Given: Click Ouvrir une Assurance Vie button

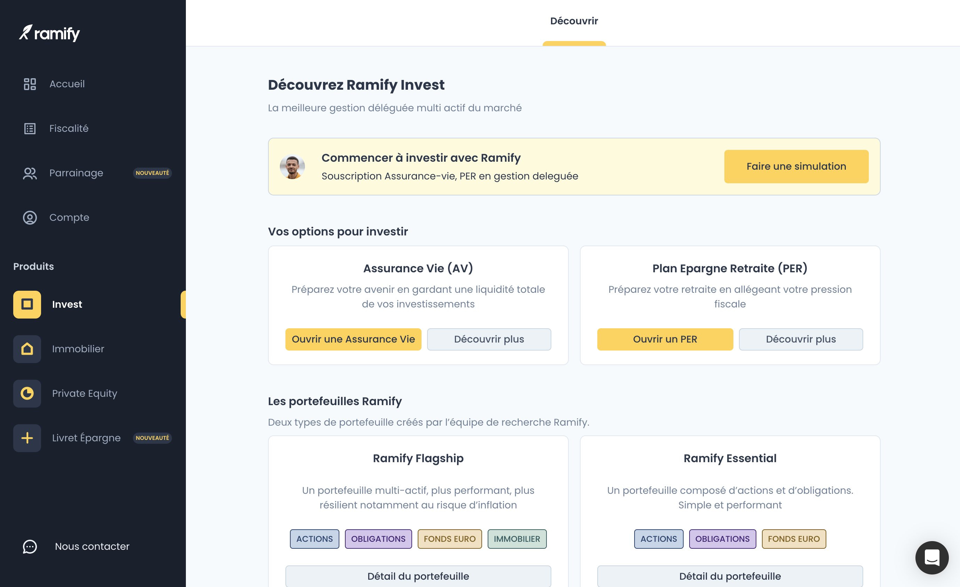Looking at the screenshot, I should pos(353,339).
